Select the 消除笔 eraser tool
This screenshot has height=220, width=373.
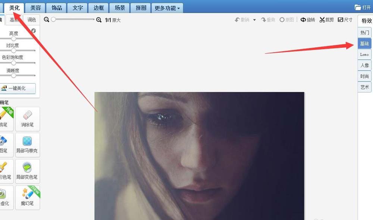click(27, 119)
